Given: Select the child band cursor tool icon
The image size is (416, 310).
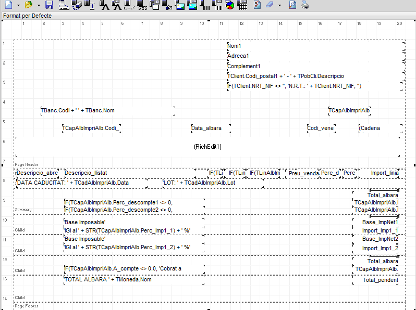Looking at the screenshot, I should coord(91,5).
